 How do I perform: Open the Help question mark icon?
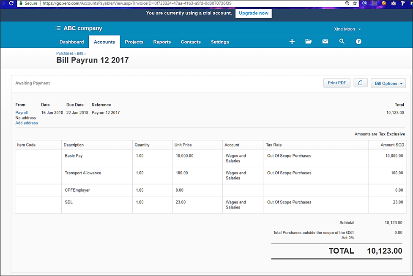(x=358, y=41)
